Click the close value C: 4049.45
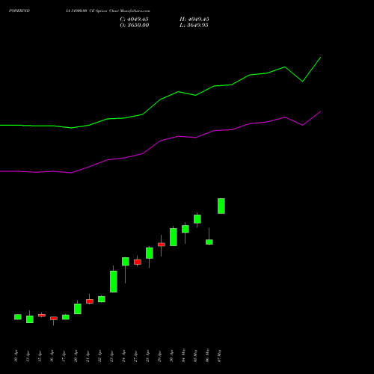The width and height of the screenshot is (374, 374). coord(134,19)
